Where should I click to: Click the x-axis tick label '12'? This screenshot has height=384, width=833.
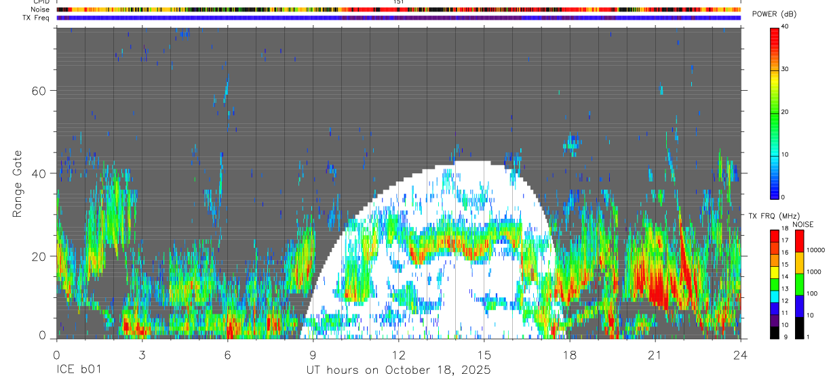(x=398, y=354)
